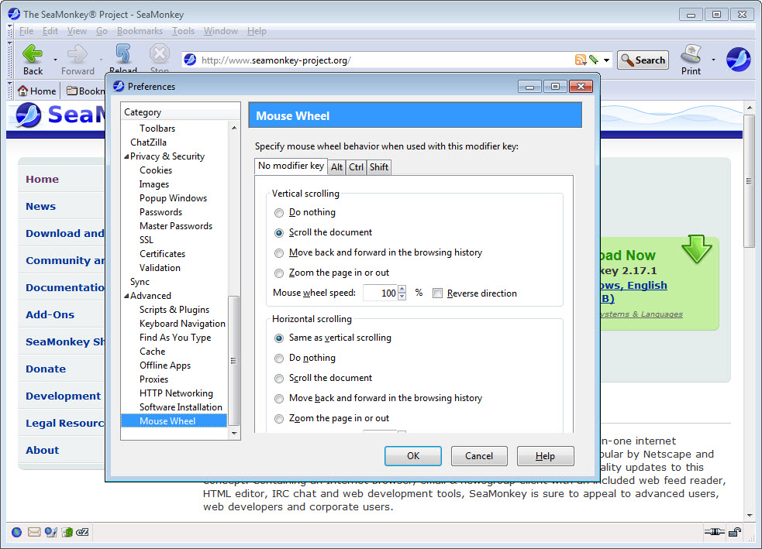
Task: Click the page vertical scrollbar thumb
Action: [x=749, y=181]
